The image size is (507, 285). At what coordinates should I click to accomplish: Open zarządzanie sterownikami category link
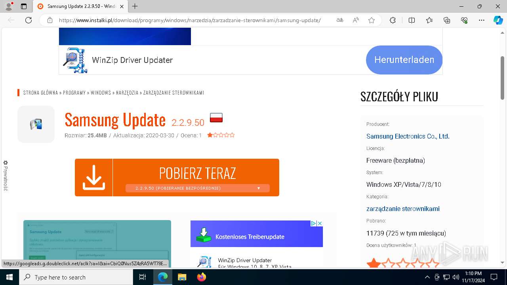(x=403, y=209)
